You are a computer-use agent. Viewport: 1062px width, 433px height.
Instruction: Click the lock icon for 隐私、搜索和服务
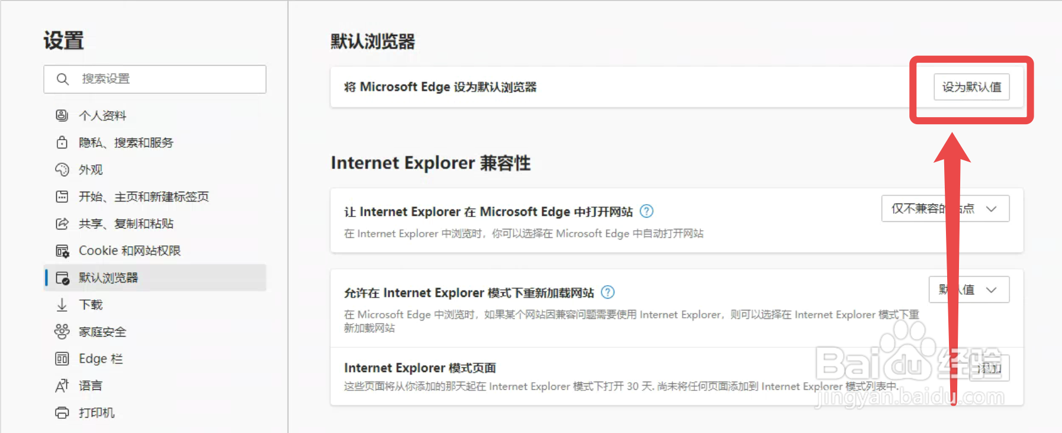click(x=62, y=143)
